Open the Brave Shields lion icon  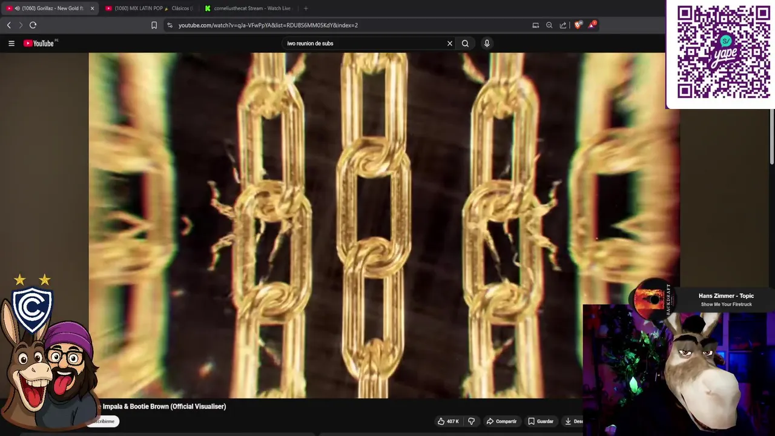click(x=578, y=25)
